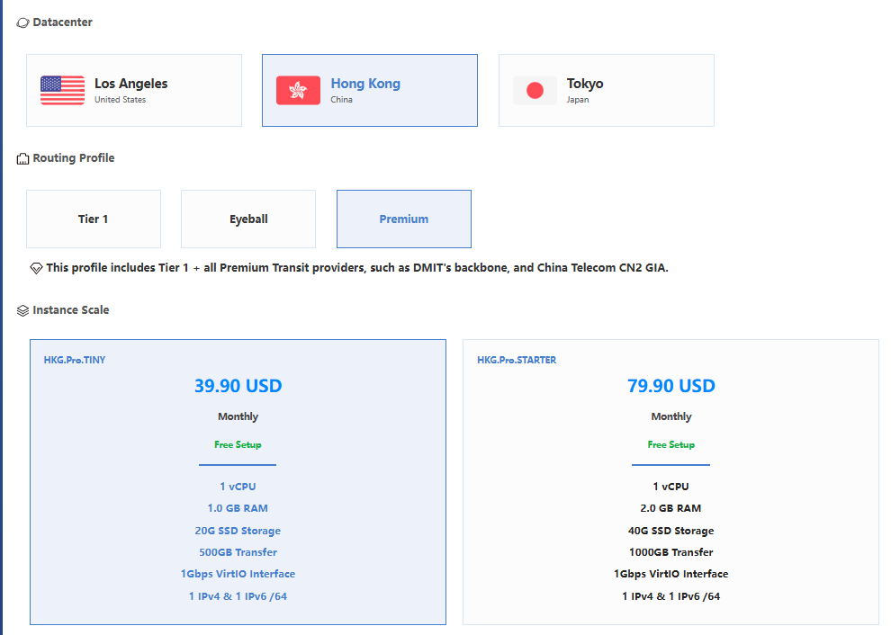Select the Los Angeles datacenter
This screenshot has height=635, width=891.
[x=133, y=90]
